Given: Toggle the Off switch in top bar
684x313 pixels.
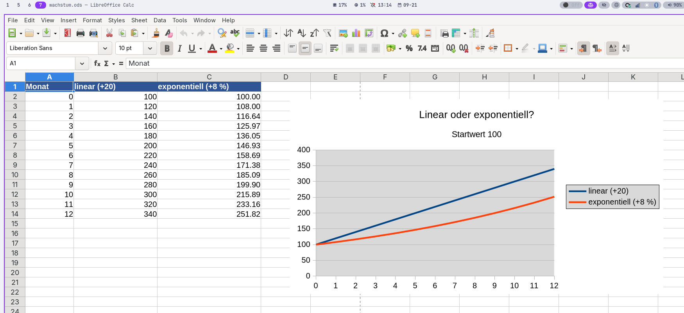Looking at the screenshot, I should pos(571,5).
